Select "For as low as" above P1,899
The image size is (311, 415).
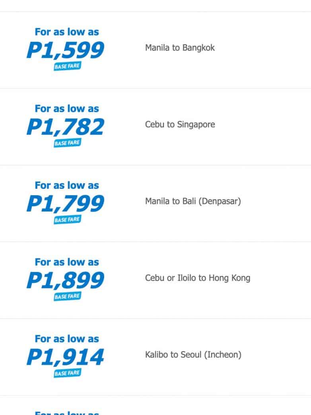[x=67, y=262]
